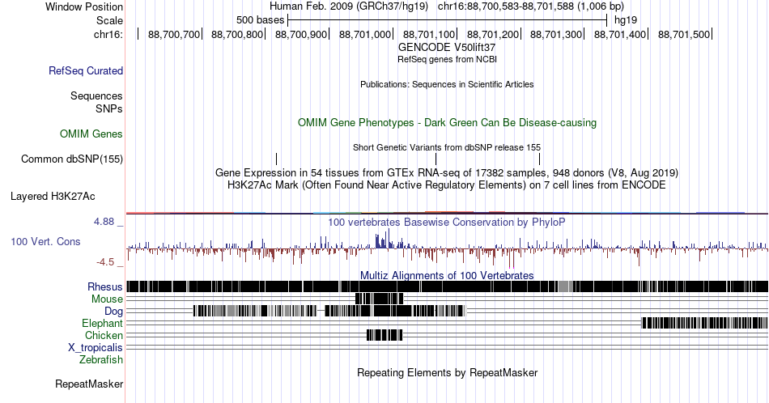Screen dimensions: 769x403
Task: Select the Chicken alignment label
Action: click(x=104, y=335)
